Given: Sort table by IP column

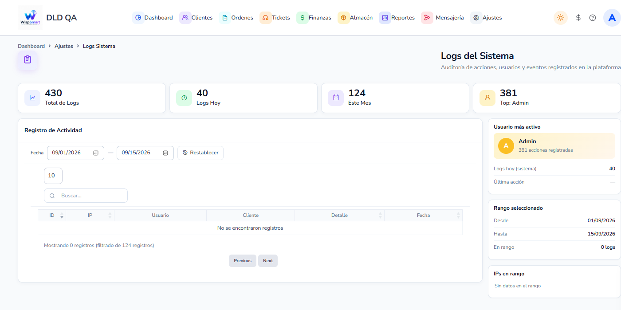Looking at the screenshot, I should point(90,215).
